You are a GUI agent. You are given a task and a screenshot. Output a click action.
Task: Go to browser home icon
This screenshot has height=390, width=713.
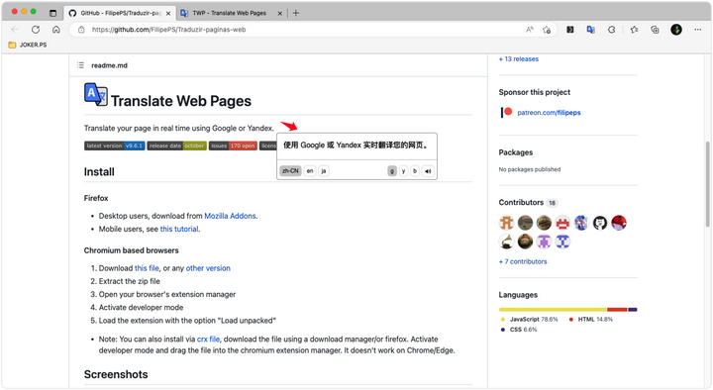click(x=55, y=30)
